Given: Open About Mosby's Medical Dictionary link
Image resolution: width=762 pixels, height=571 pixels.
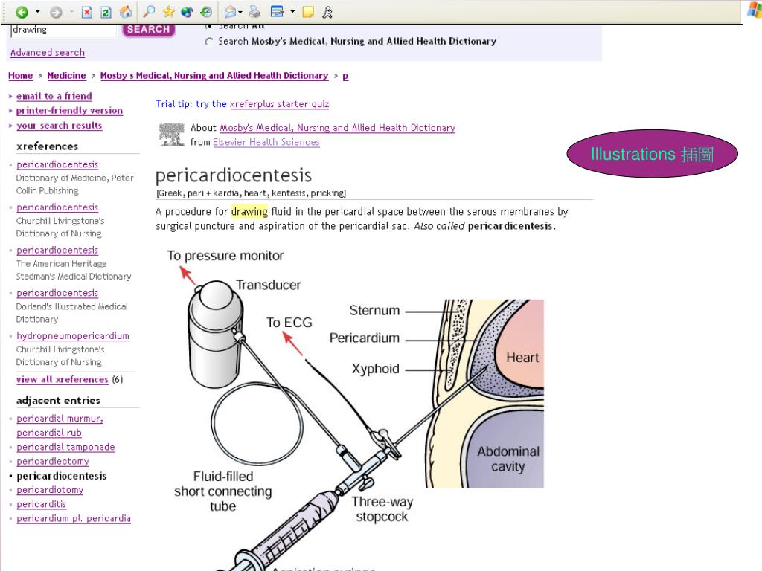Looking at the screenshot, I should tap(338, 128).
